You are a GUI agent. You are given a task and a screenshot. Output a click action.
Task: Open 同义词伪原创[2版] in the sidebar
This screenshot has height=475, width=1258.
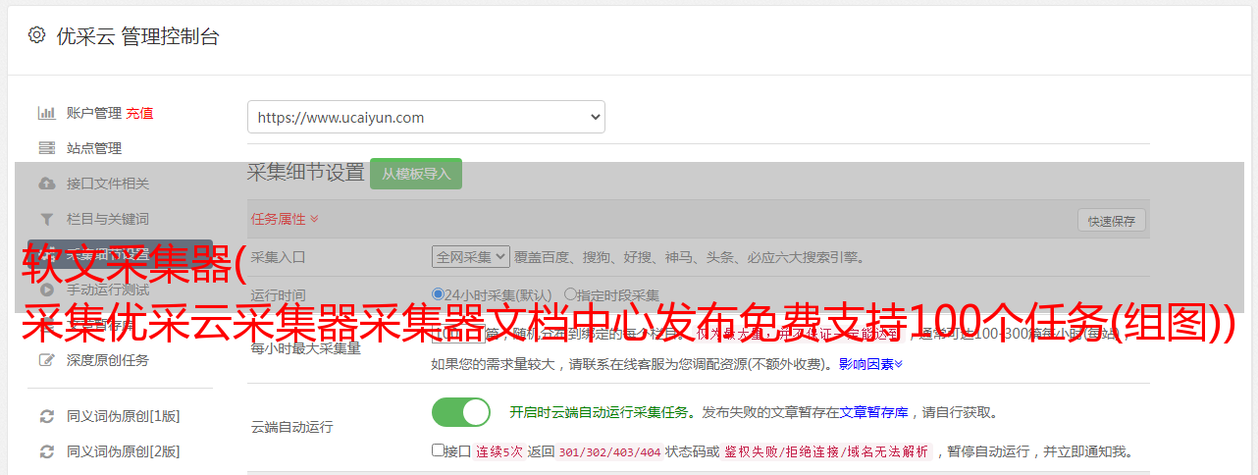pyautogui.click(x=124, y=451)
